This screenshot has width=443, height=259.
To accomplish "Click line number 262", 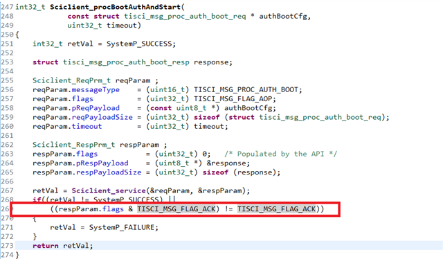I will click(x=7, y=145).
